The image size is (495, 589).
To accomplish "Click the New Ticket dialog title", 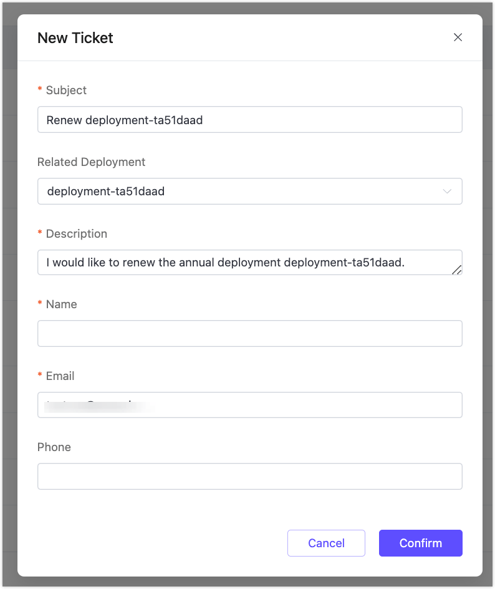I will pos(75,38).
